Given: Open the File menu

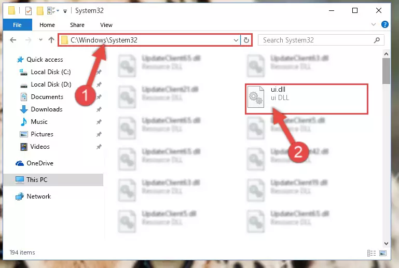Looking at the screenshot, I should coord(17,25).
